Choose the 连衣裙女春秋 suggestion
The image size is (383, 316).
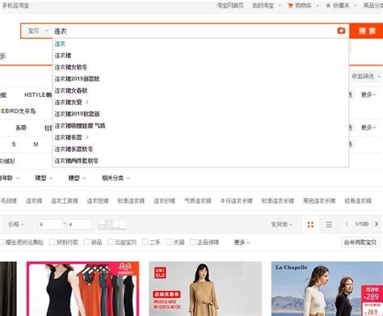71,91
